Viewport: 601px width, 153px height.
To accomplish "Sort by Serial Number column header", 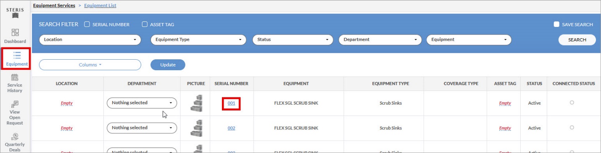I will [231, 84].
